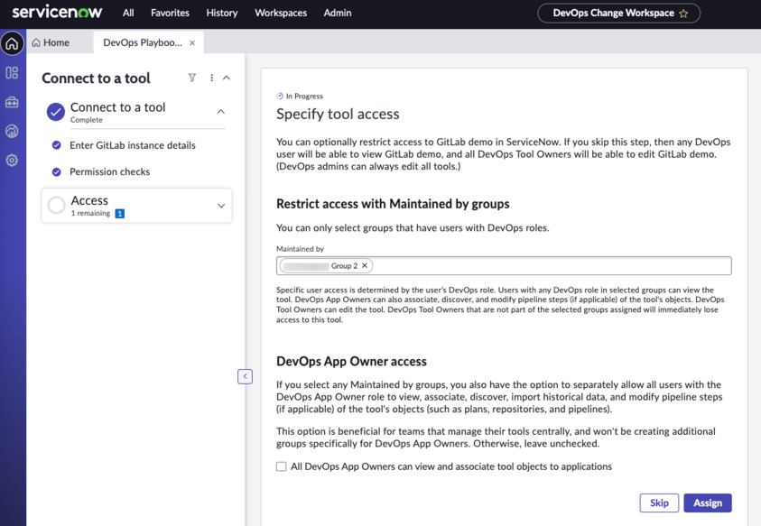Click the Access remaining count badge
Screen dimensions: 761x526
pyautogui.click(x=120, y=214)
